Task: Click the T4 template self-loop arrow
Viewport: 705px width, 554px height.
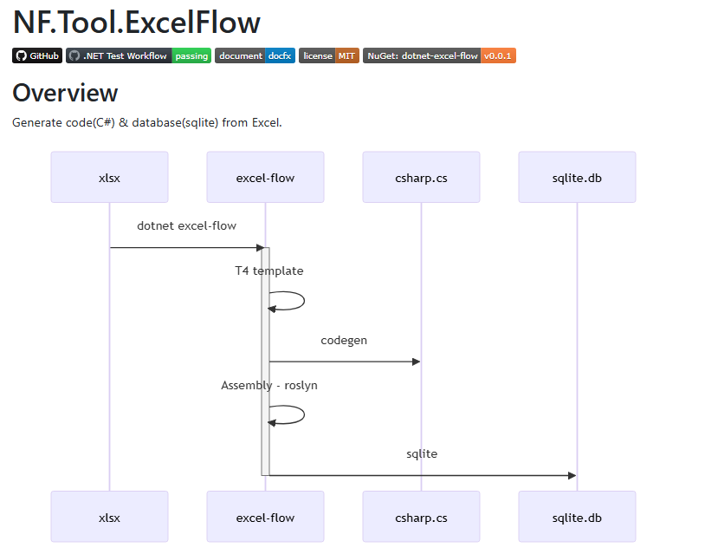Action: point(293,301)
